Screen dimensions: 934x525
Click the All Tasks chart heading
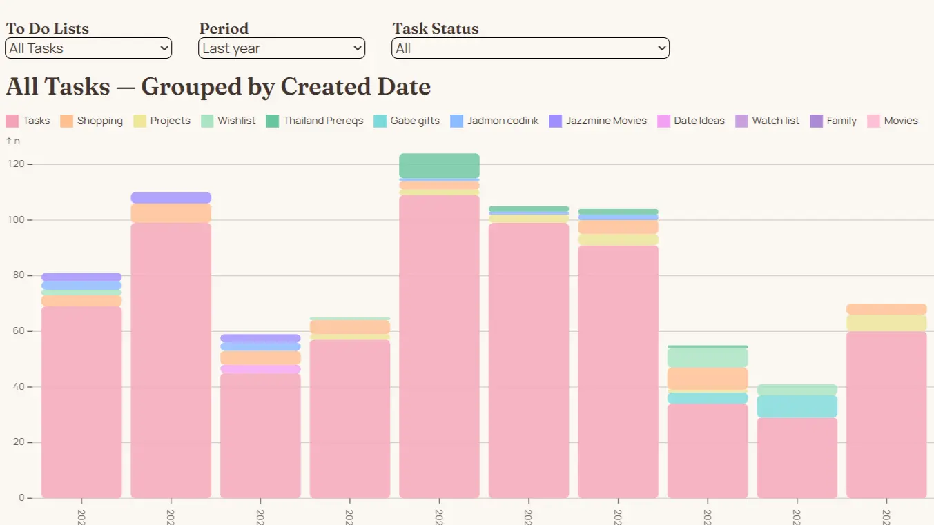[218, 87]
